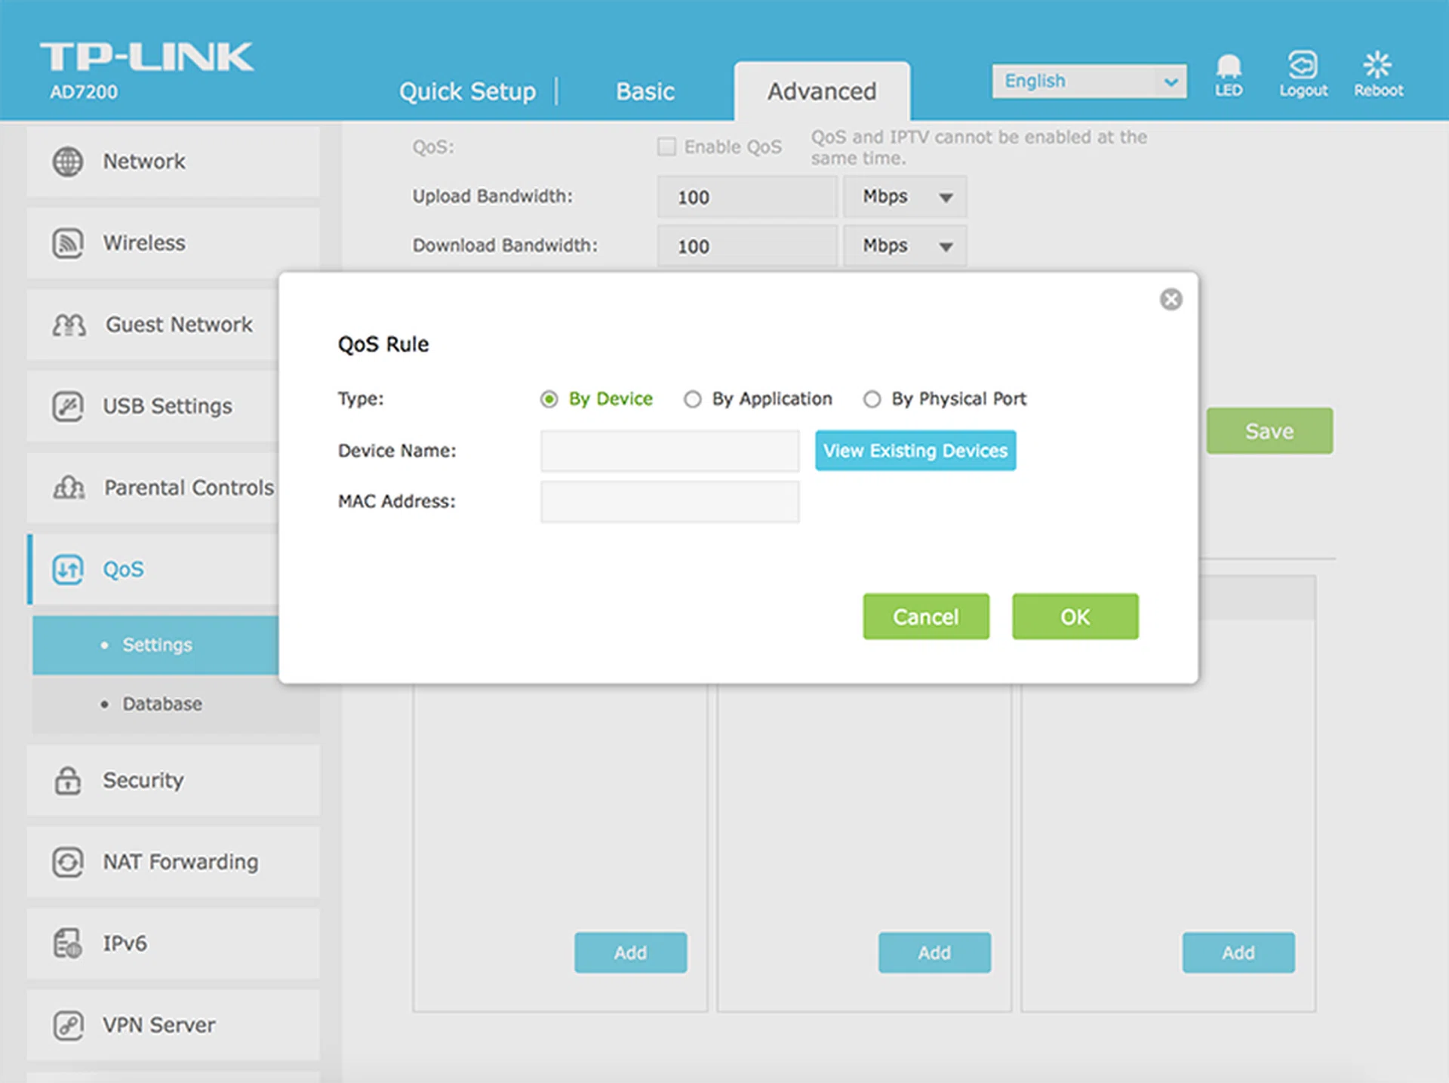Image resolution: width=1449 pixels, height=1083 pixels.
Task: Click the MAC Address input field
Action: click(669, 502)
